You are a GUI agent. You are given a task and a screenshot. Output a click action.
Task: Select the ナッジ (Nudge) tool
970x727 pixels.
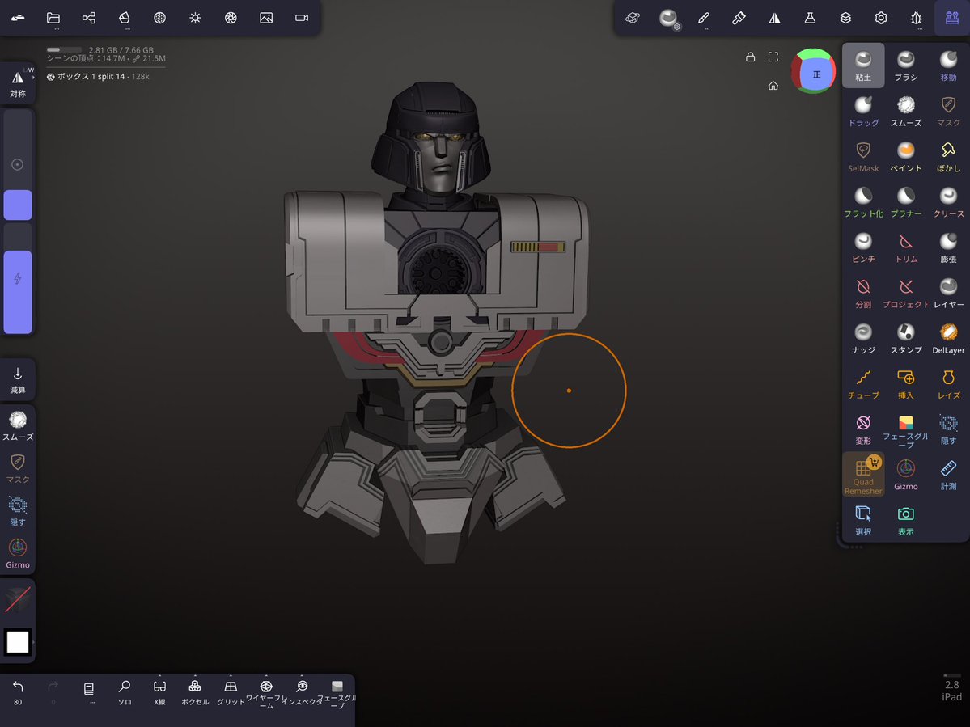pyautogui.click(x=863, y=338)
